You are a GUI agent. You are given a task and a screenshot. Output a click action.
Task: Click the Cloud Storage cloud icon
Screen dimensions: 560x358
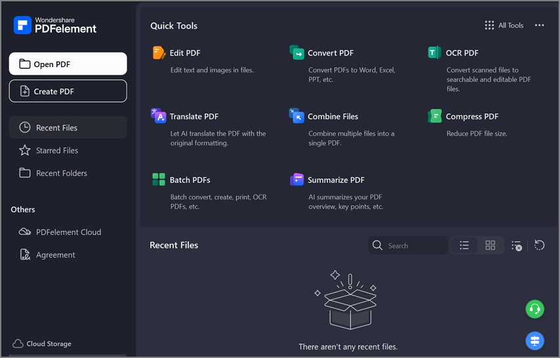pyautogui.click(x=18, y=344)
